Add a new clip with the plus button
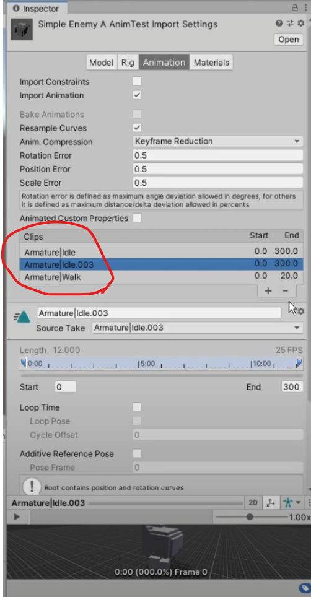 pyautogui.click(x=268, y=291)
